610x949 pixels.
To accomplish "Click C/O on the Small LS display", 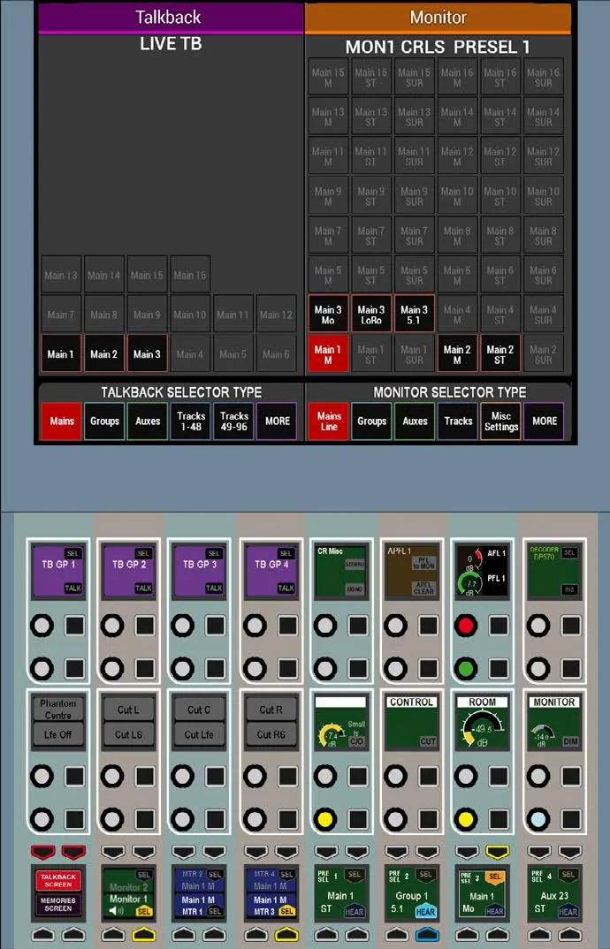I will 356,740.
